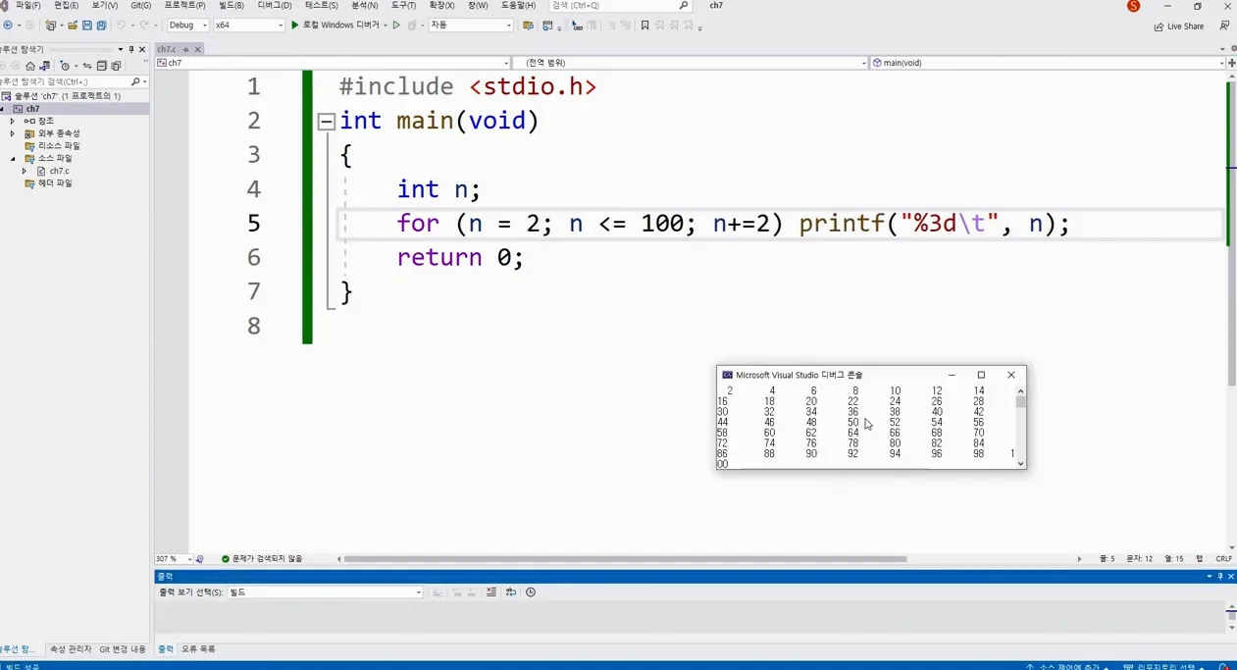
Task: Switch to the 오류 목록 tab
Action: tap(198, 649)
